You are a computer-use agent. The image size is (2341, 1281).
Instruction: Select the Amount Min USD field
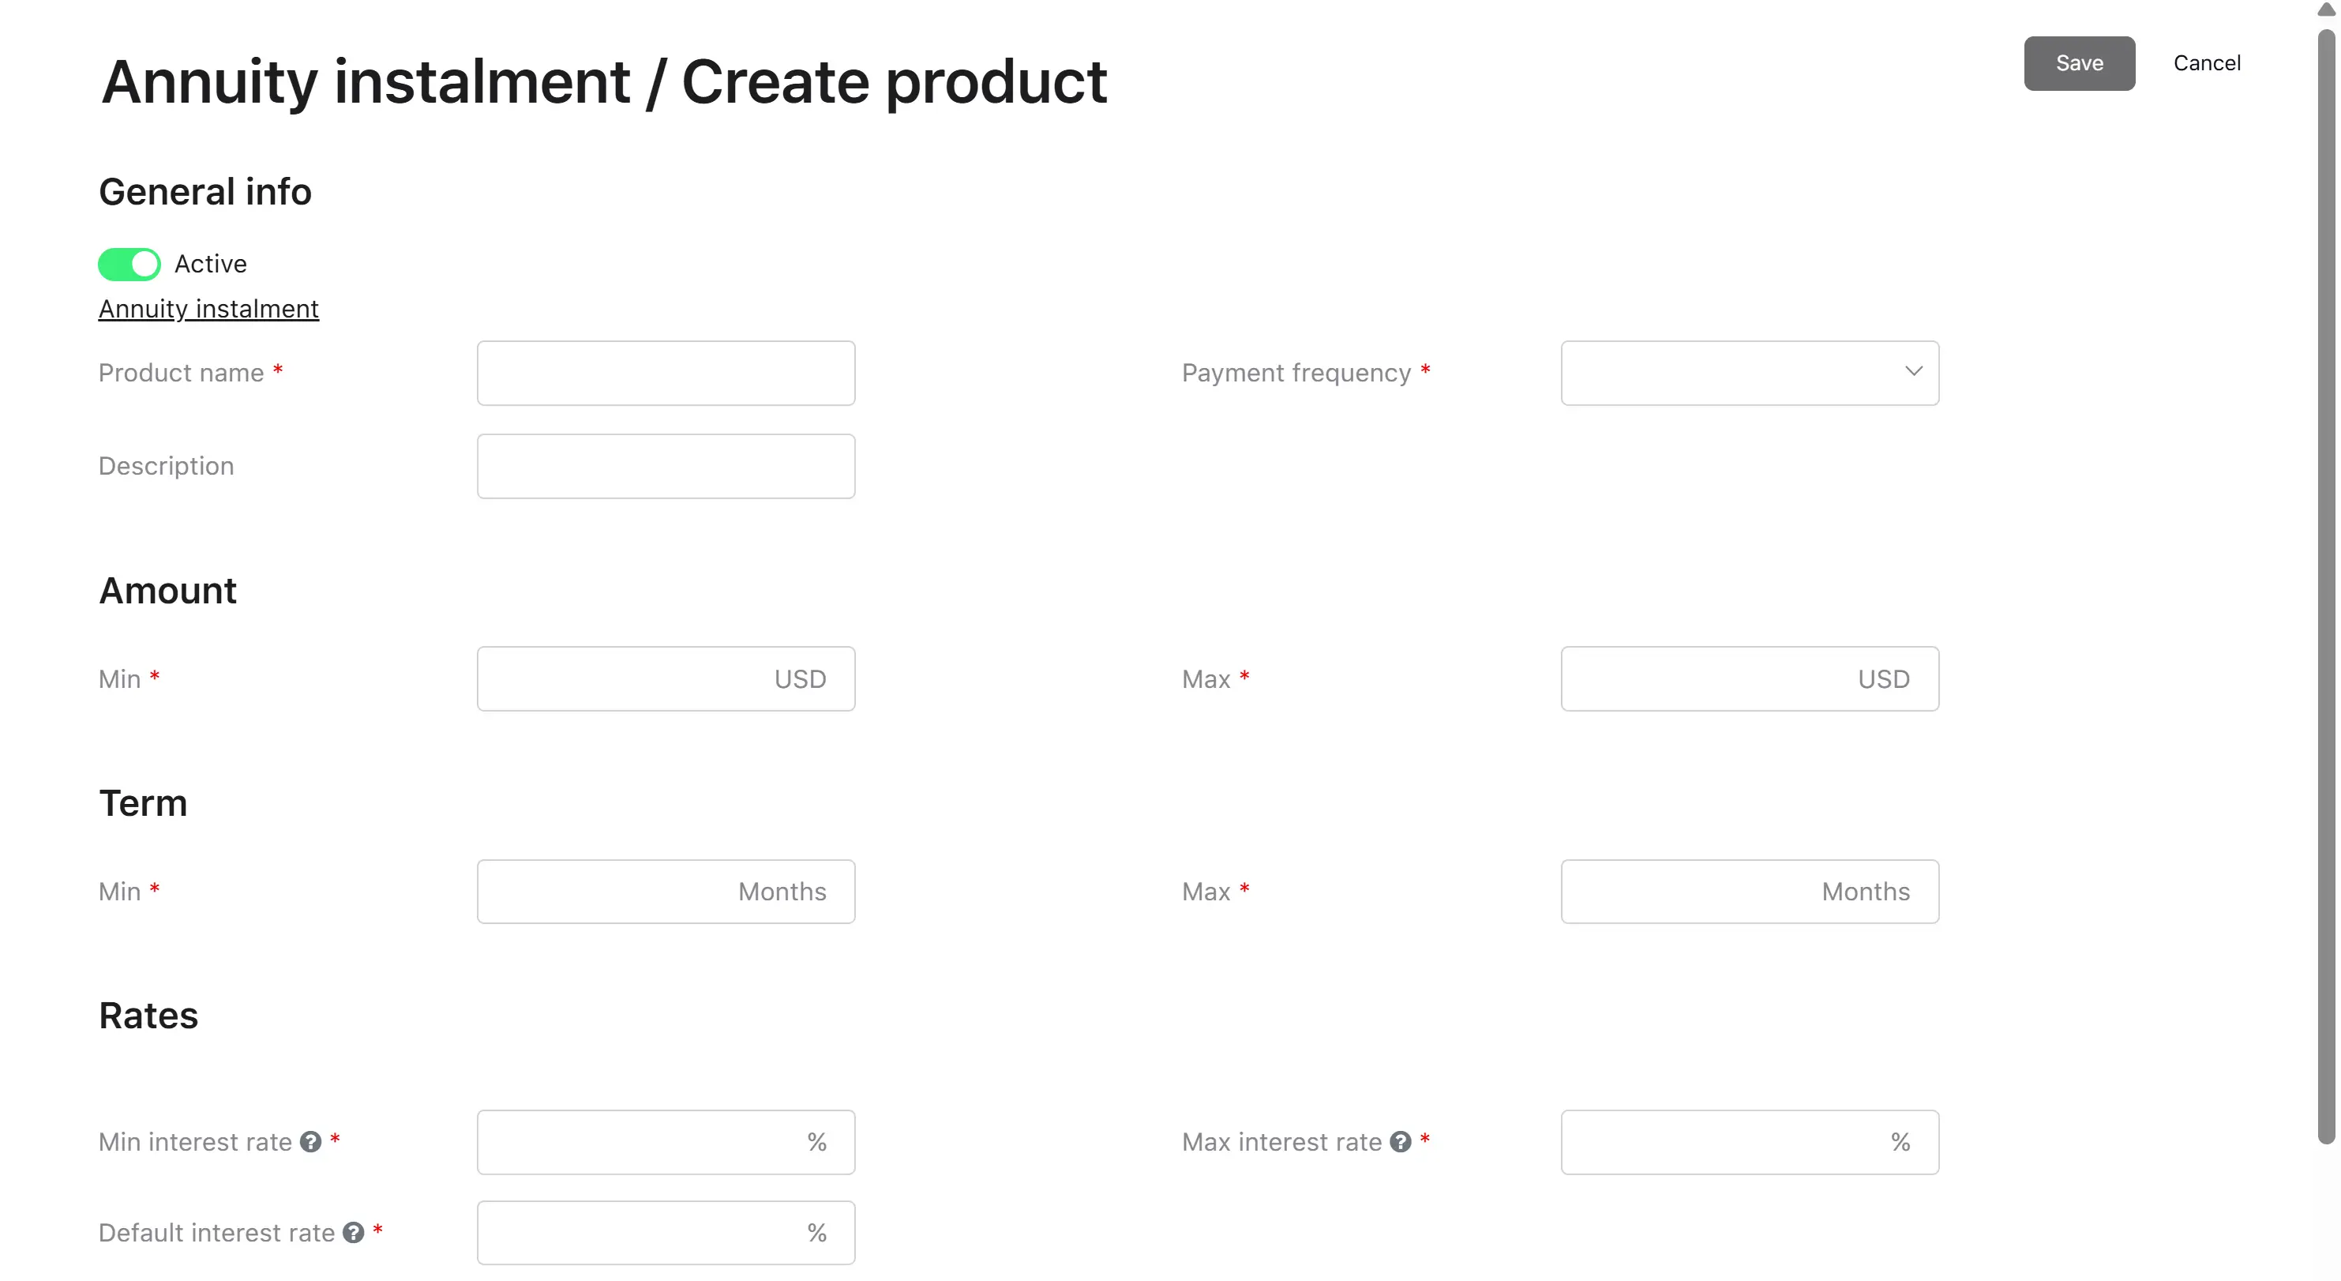click(x=666, y=679)
